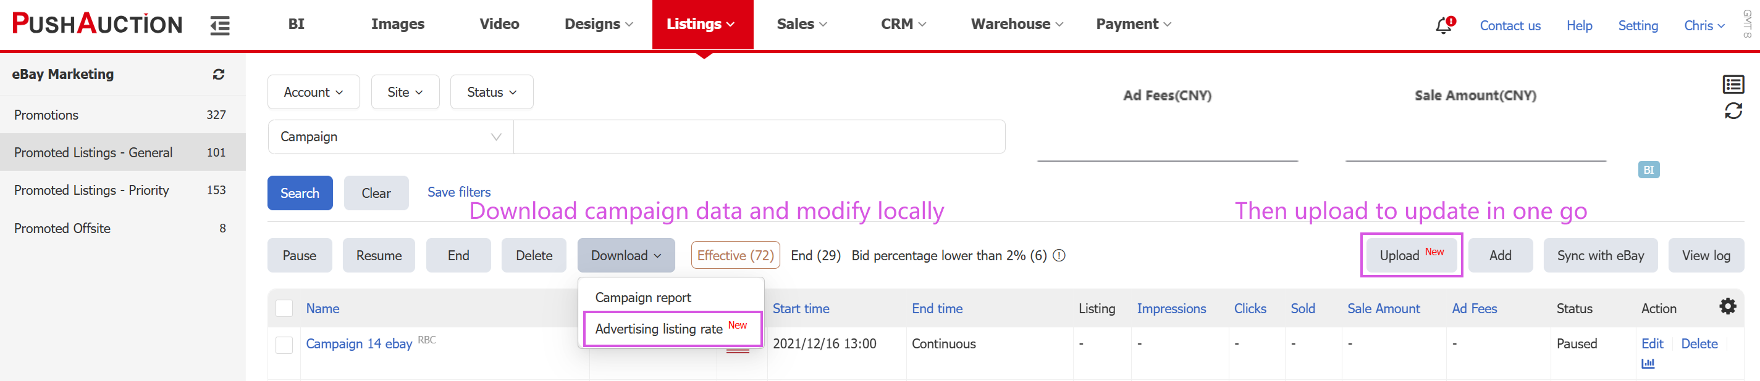Show info about bid percentage filter
This screenshot has width=1760, height=381.
[1058, 256]
